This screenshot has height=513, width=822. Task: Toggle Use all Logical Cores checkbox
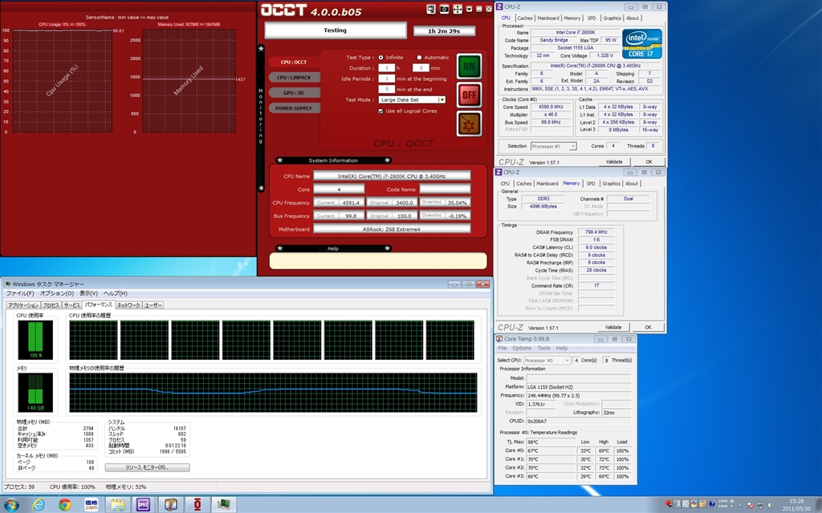(x=380, y=111)
